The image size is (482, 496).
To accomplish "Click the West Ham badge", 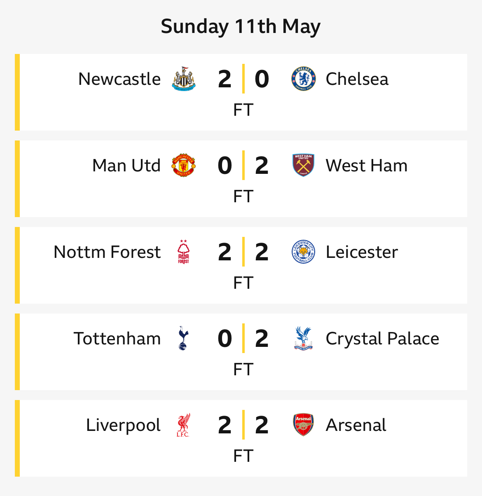I will 303,165.
